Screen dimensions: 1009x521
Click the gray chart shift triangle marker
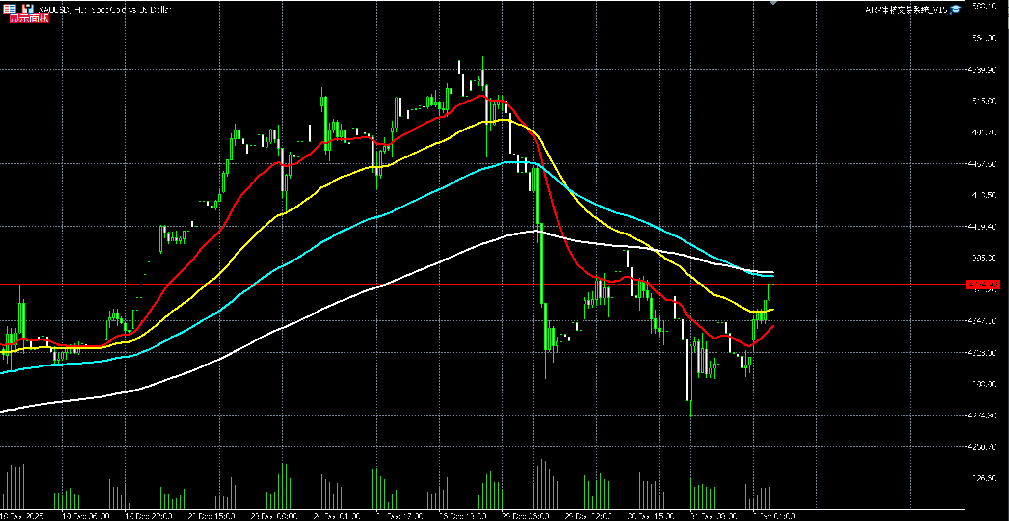point(773,3)
